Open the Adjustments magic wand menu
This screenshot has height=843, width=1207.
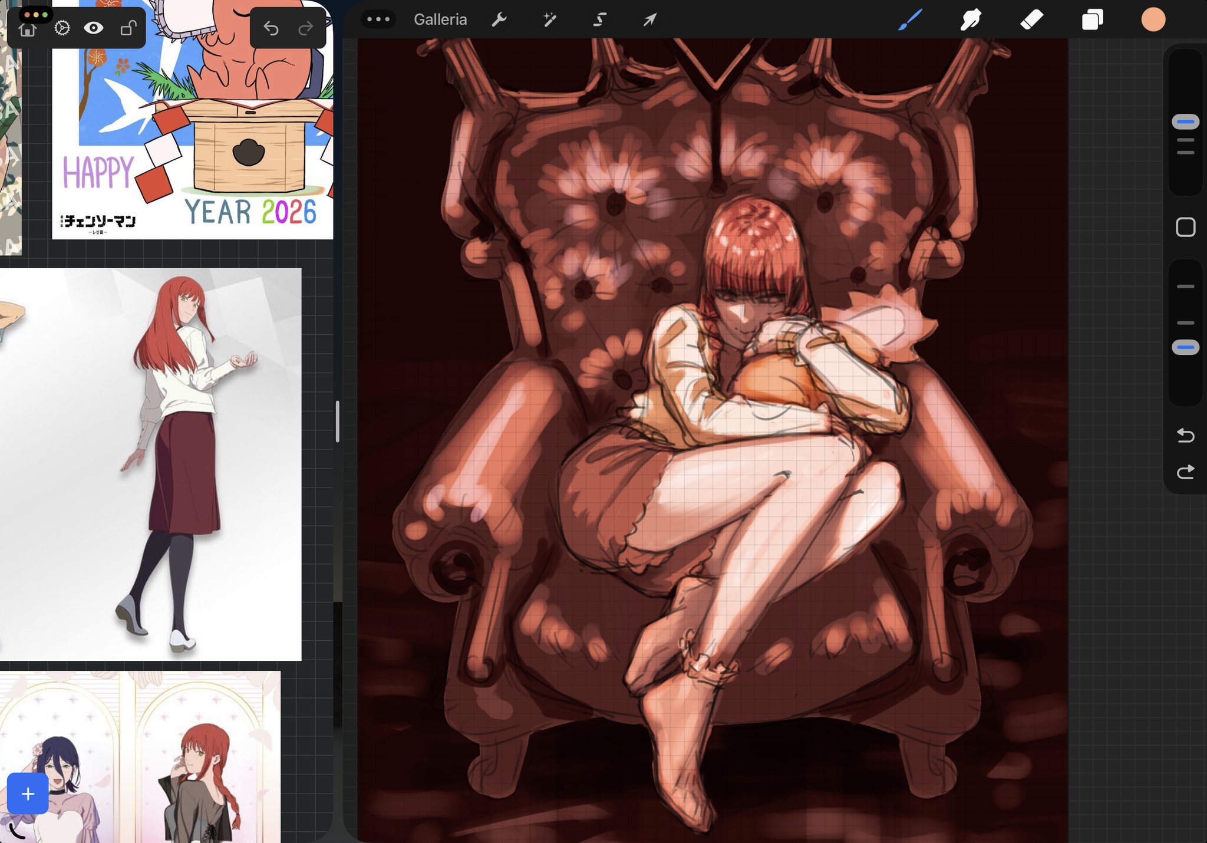coord(549,19)
